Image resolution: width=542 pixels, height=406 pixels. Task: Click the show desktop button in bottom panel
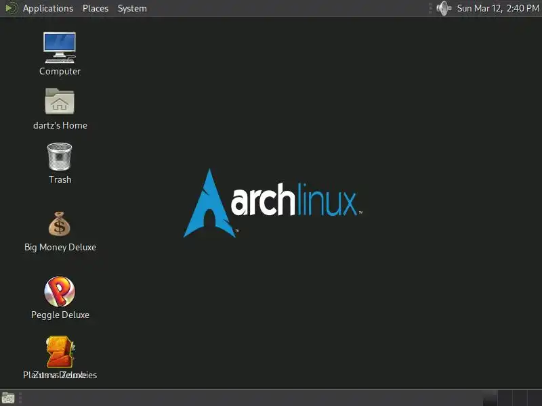point(8,398)
